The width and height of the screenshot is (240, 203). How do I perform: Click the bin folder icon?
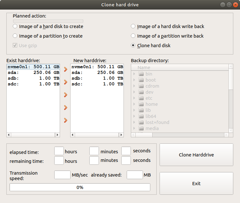[x=141, y=74]
